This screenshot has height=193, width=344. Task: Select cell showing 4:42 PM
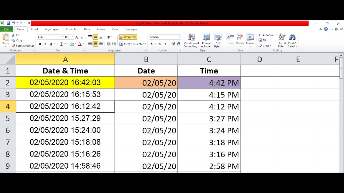click(209, 83)
